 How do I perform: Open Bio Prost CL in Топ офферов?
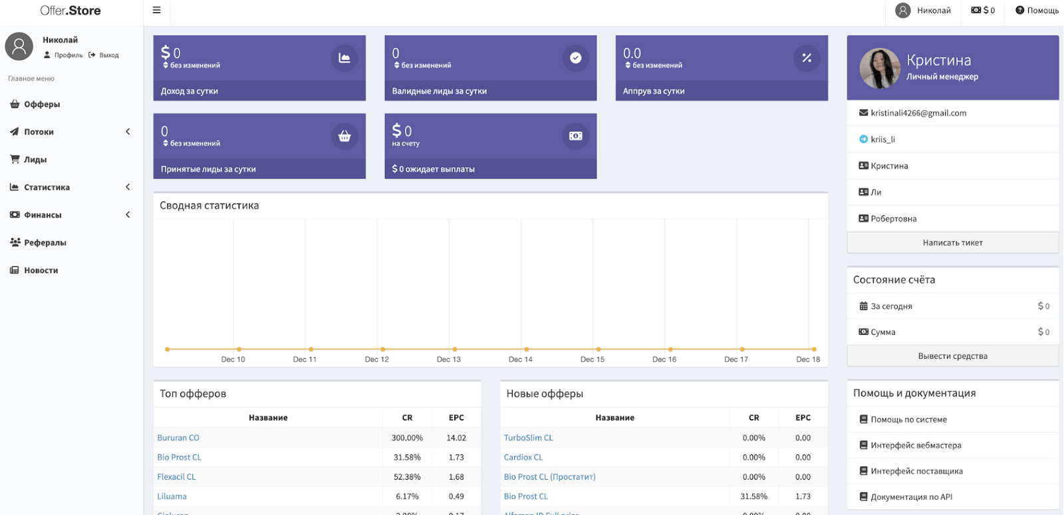tap(179, 457)
